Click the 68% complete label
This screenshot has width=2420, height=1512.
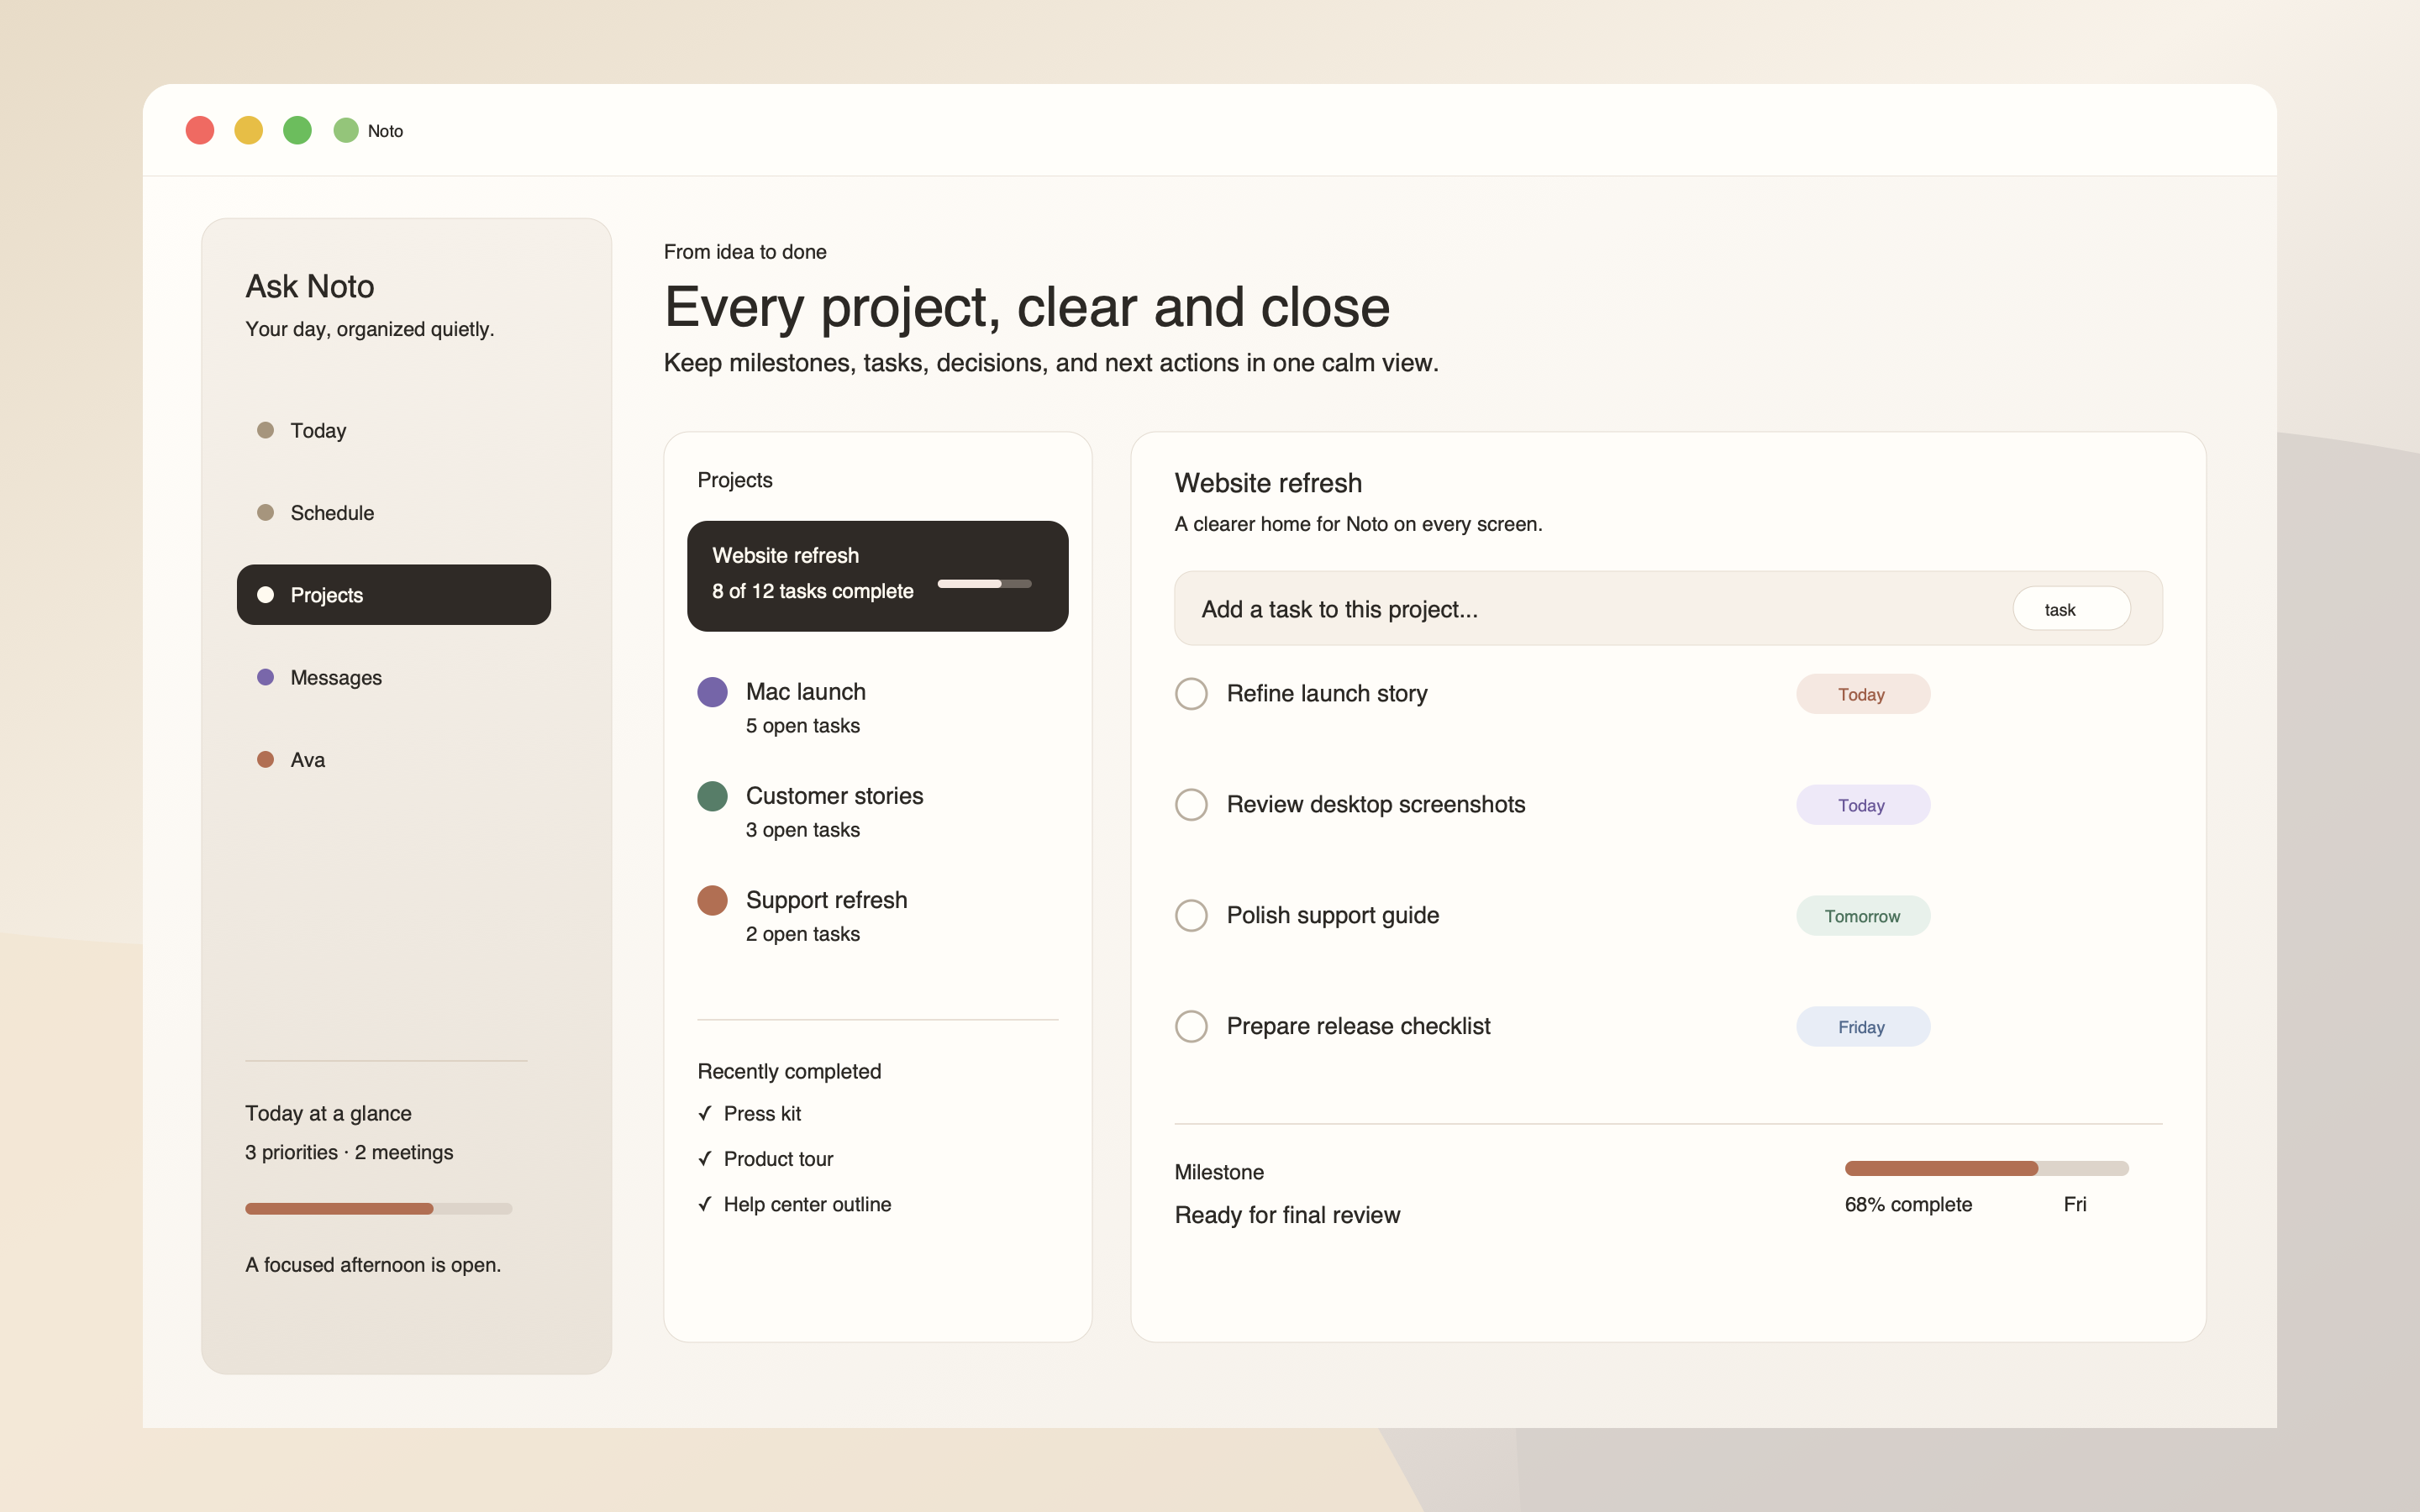click(1908, 1204)
